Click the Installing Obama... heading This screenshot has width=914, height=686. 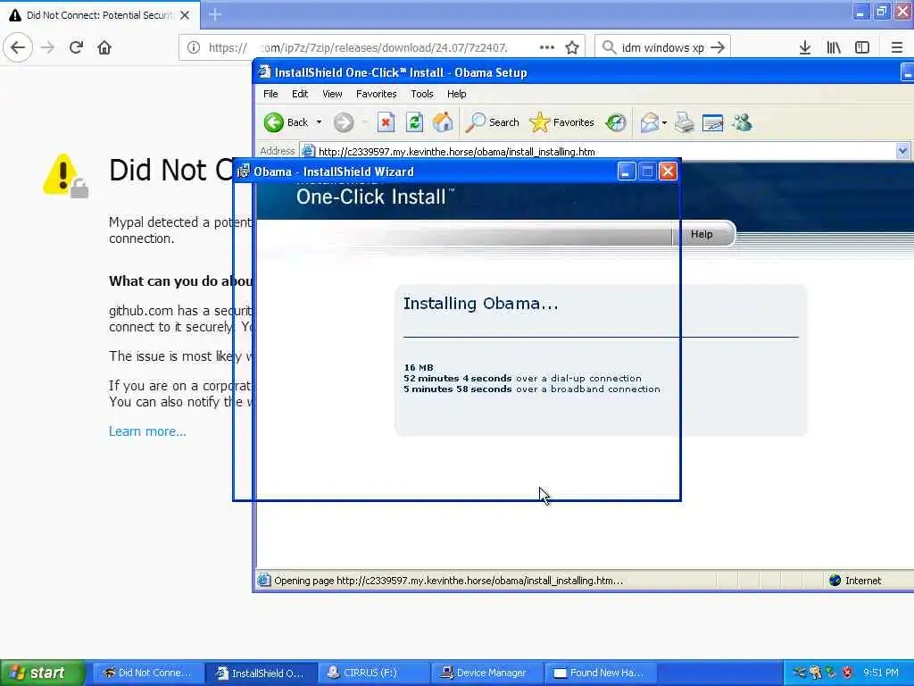coord(481,304)
